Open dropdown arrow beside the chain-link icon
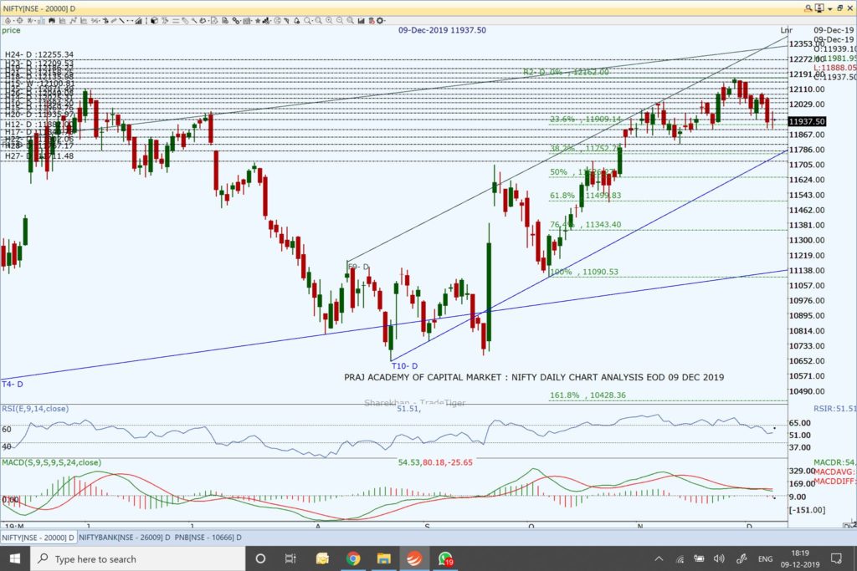Image resolution: width=857 pixels, height=571 pixels. (241, 21)
